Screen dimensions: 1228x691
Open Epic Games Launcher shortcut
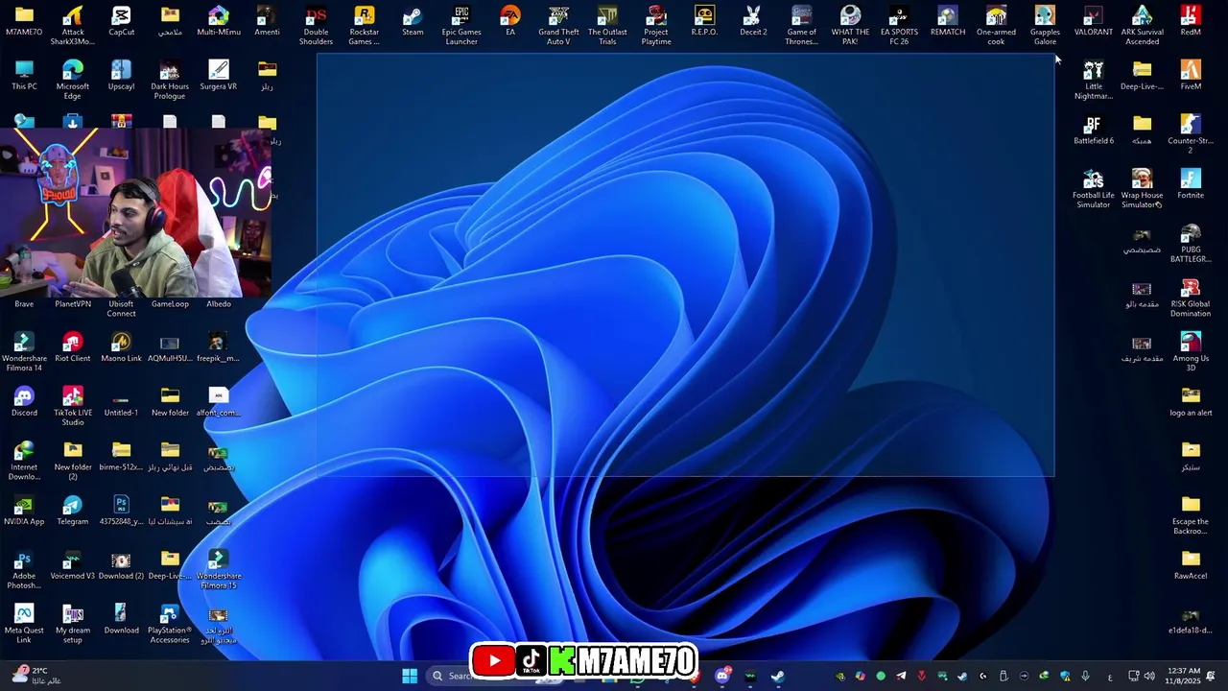pos(461,25)
